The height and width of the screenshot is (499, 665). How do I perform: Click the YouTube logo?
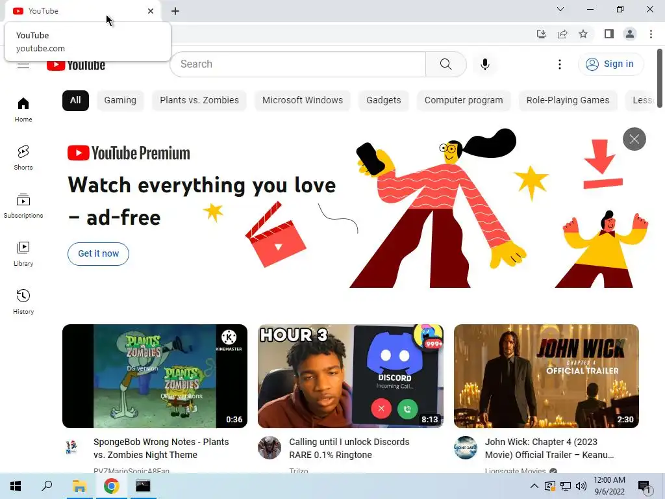click(76, 66)
